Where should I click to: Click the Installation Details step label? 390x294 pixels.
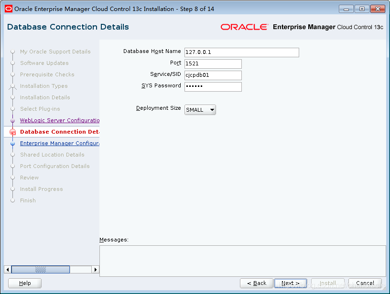(45, 97)
